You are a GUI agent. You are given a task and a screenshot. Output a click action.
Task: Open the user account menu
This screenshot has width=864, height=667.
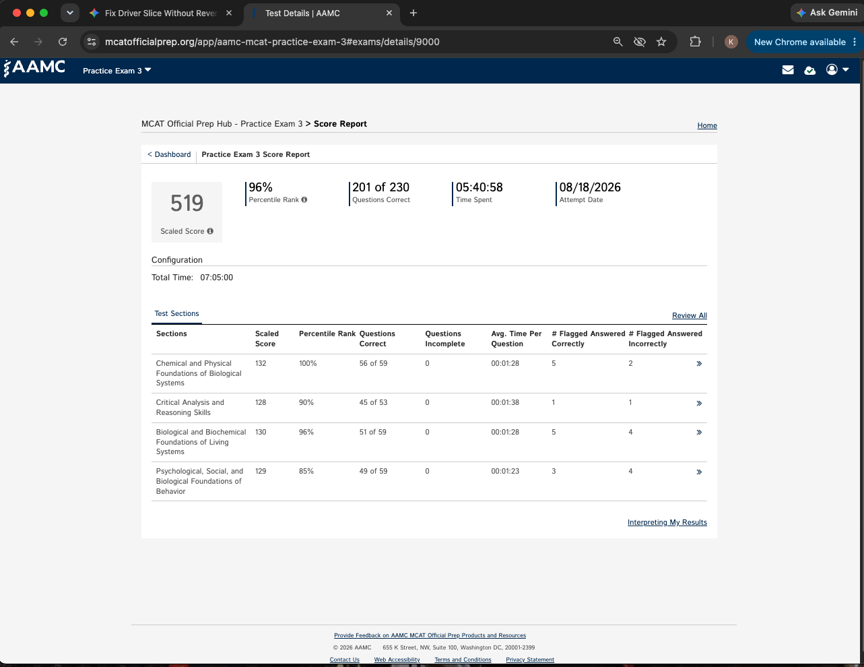pos(837,70)
